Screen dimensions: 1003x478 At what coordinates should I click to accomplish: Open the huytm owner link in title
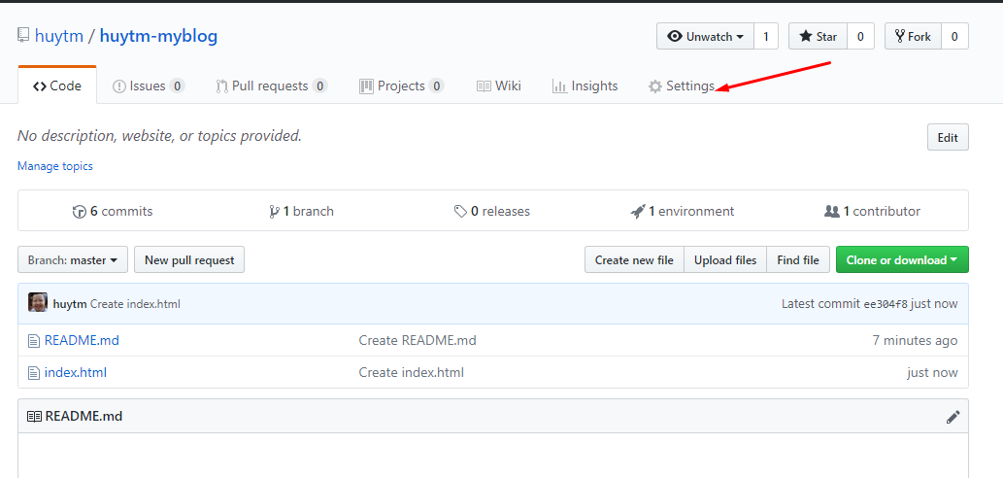[59, 36]
